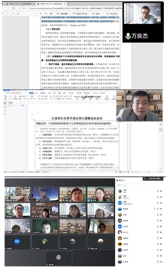Click the bookmark icon in WPS left sidebar
Viewport: 166px width, 267px height.
5,110
